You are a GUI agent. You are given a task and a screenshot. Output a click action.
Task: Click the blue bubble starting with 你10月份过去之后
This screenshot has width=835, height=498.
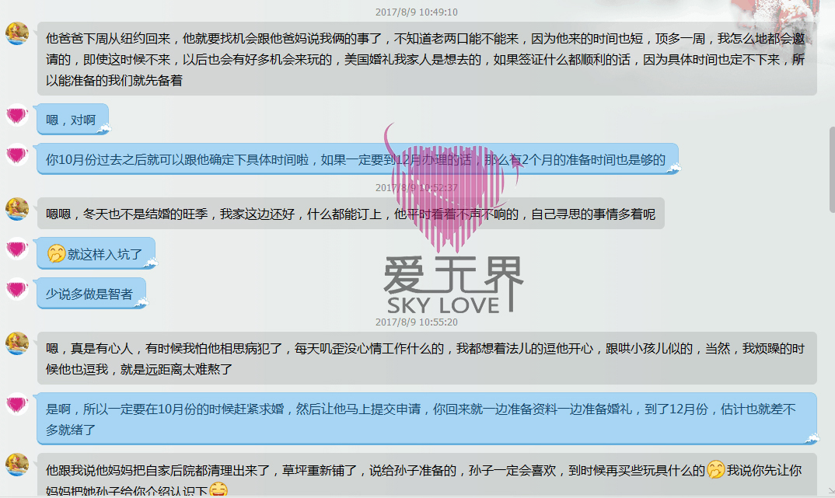[357, 159]
